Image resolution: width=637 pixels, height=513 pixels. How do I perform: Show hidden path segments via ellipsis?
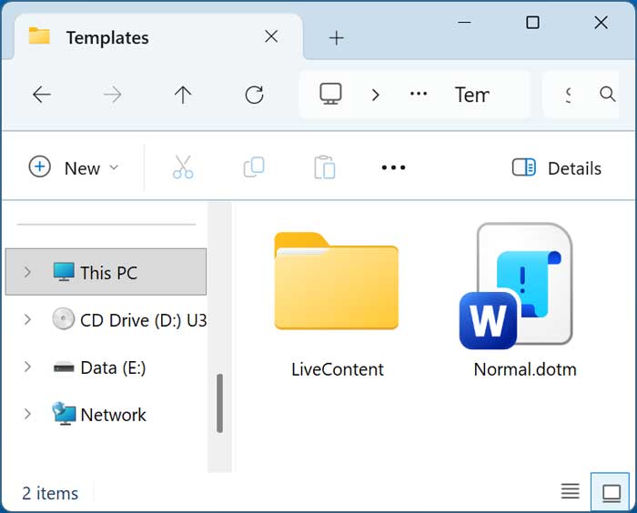click(419, 95)
